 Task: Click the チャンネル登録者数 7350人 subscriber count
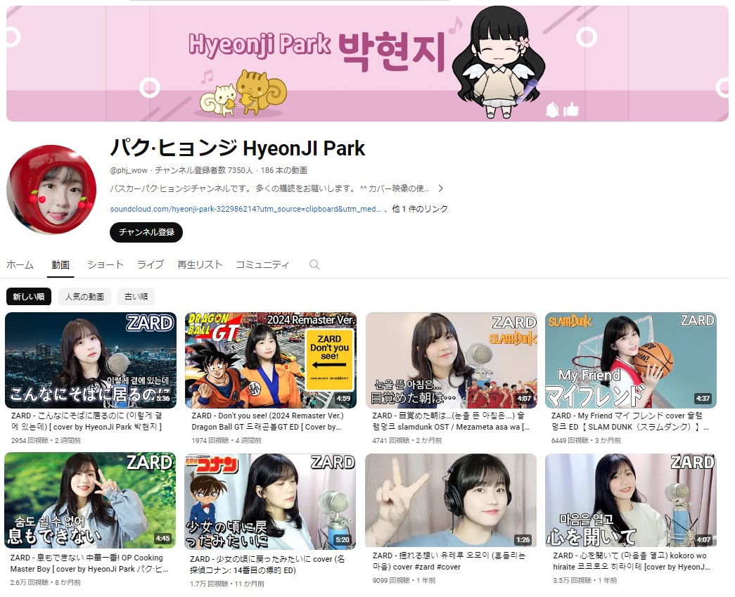203,170
